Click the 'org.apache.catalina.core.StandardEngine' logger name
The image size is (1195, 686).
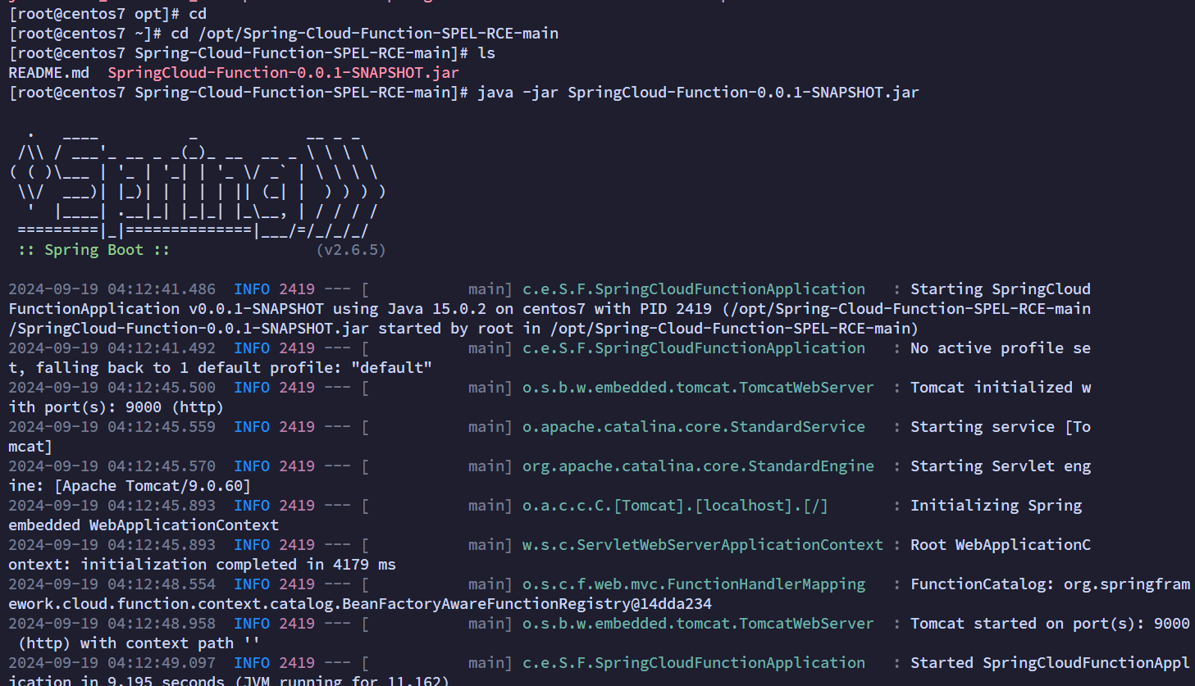tap(698, 466)
